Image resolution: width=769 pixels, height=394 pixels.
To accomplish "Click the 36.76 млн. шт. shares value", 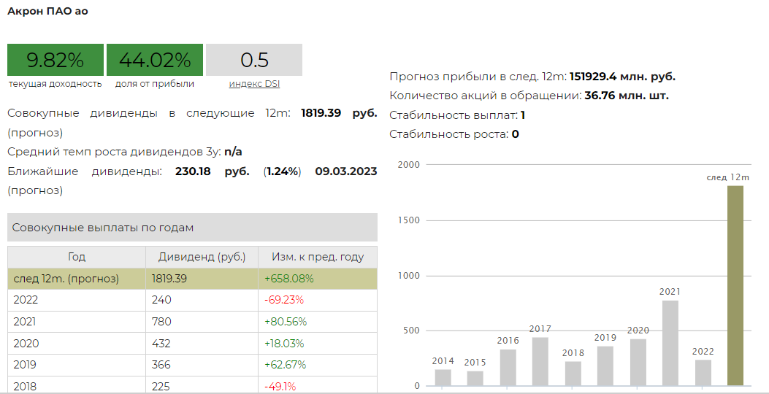I will pos(627,96).
